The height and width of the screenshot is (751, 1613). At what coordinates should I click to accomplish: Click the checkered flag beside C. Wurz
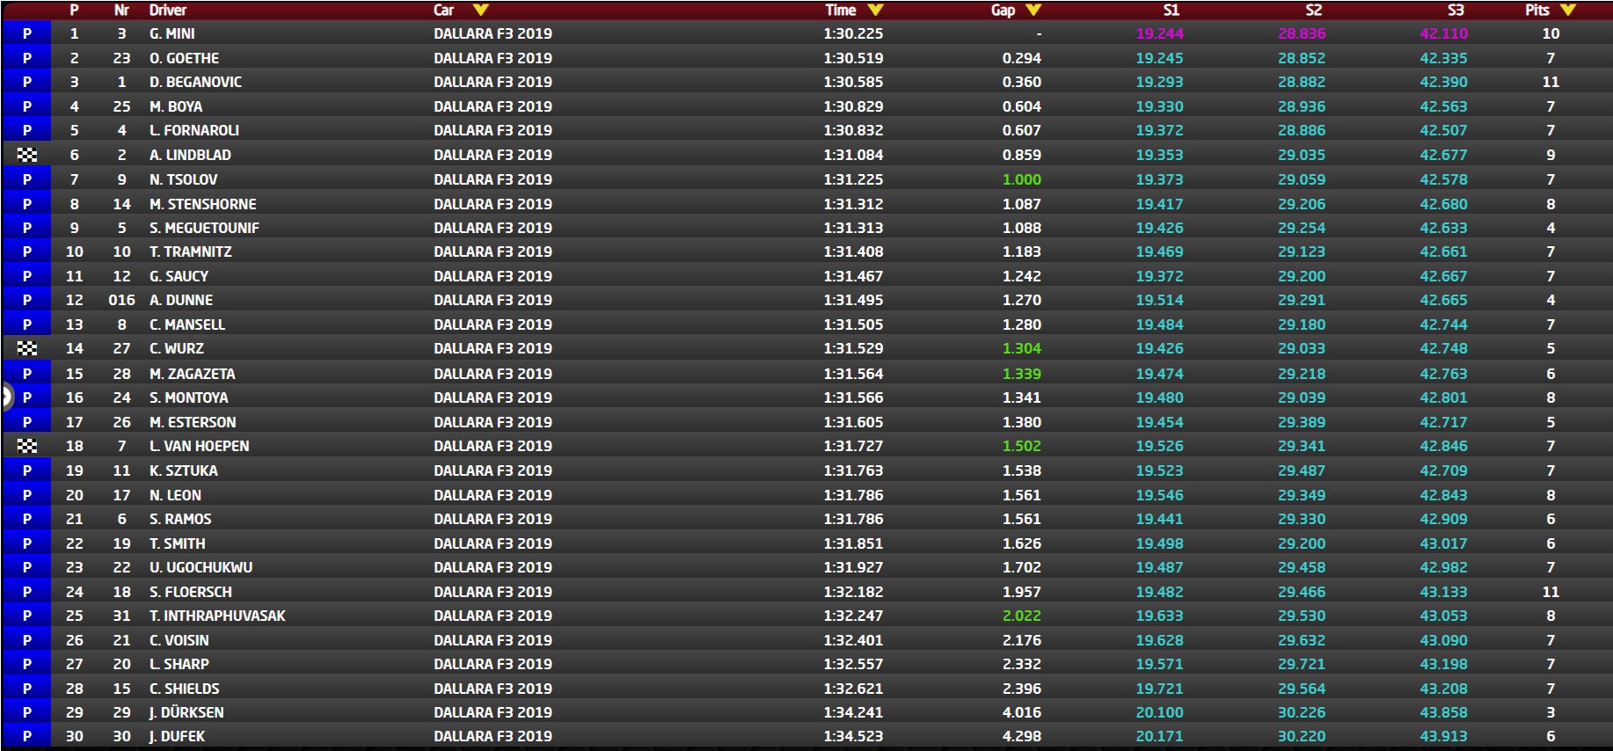coord(27,348)
